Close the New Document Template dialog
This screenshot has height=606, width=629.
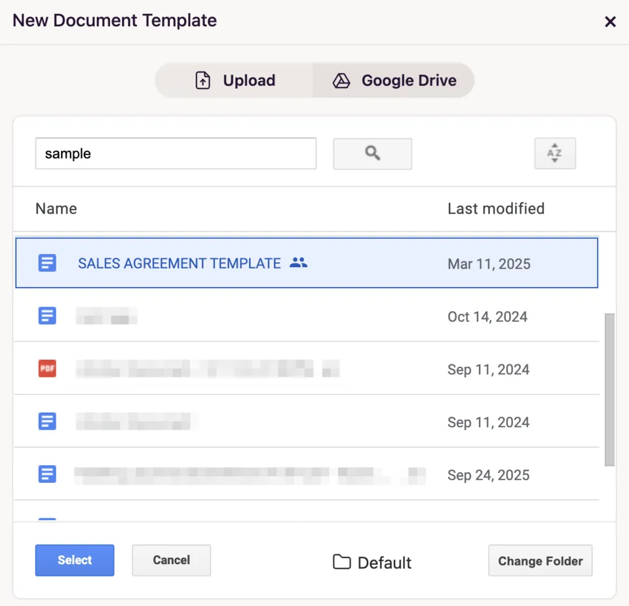coord(610,22)
